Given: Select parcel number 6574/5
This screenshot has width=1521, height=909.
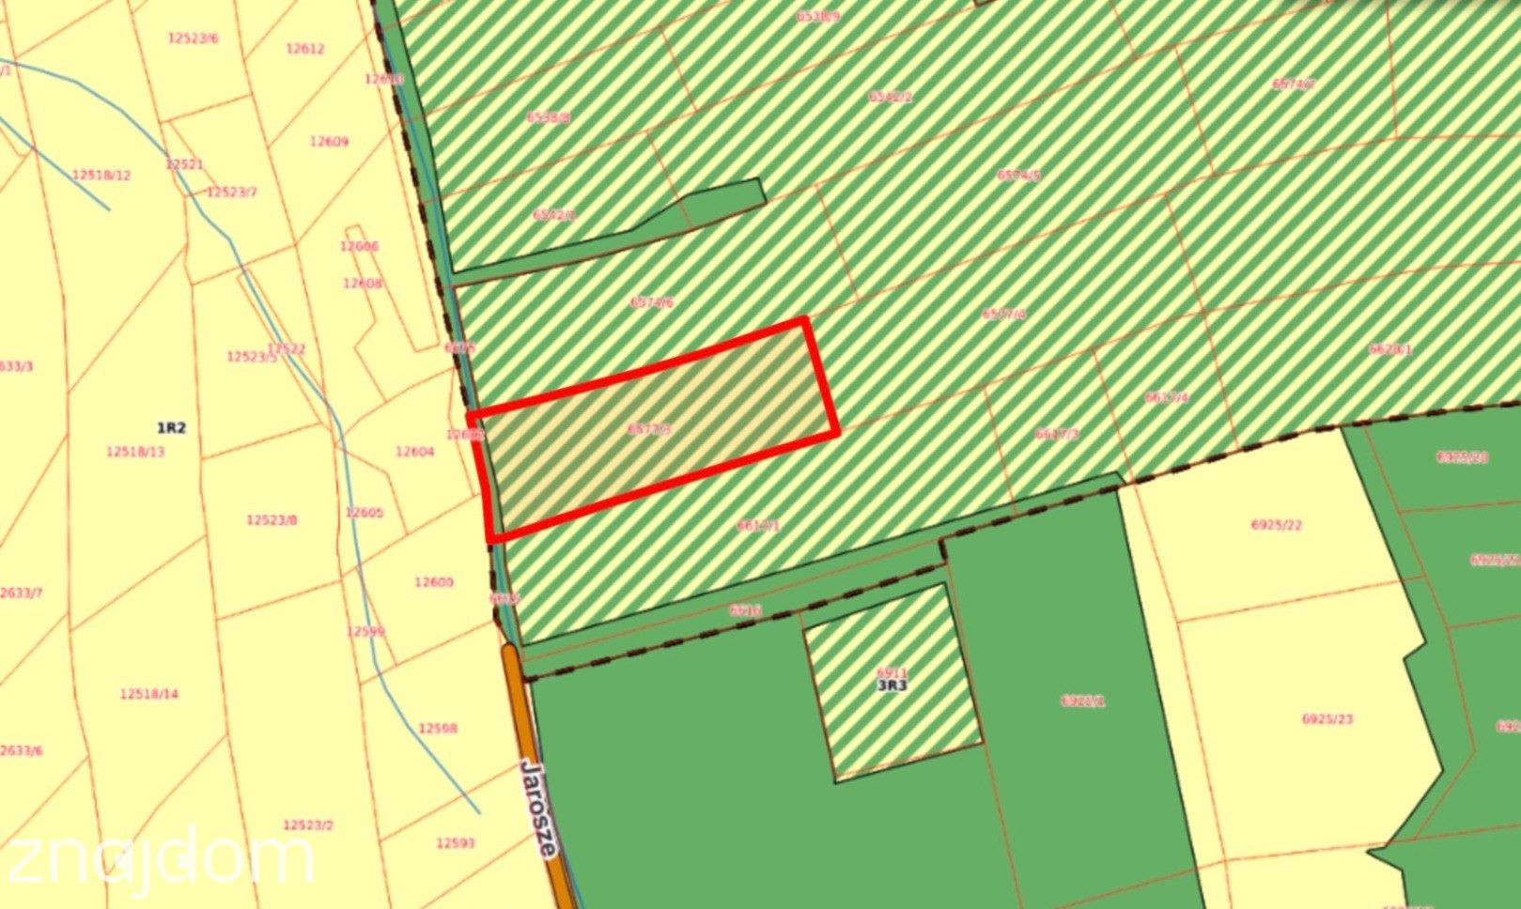Looking at the screenshot, I should point(1018,176).
